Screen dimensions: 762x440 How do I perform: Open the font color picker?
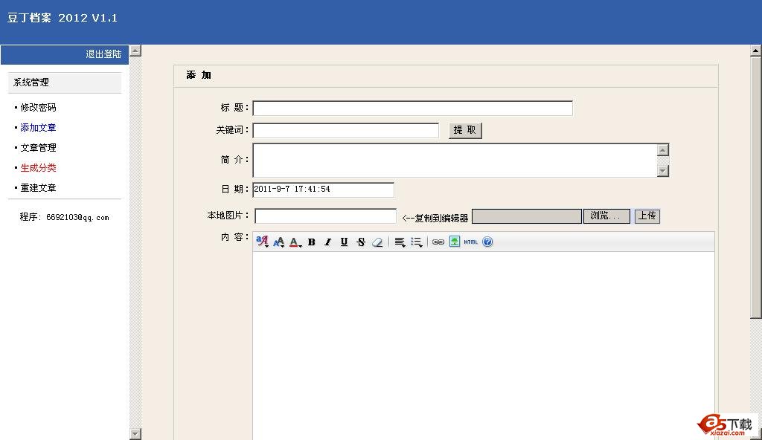pyautogui.click(x=295, y=242)
